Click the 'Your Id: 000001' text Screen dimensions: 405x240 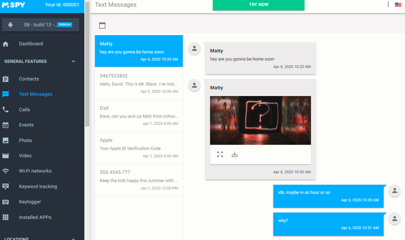point(62,5)
